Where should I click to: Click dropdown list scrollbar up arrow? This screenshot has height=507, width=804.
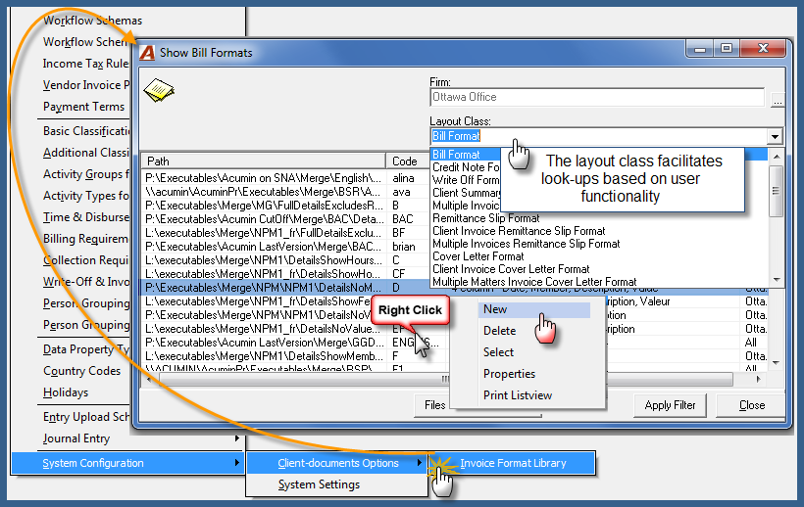[x=777, y=156]
